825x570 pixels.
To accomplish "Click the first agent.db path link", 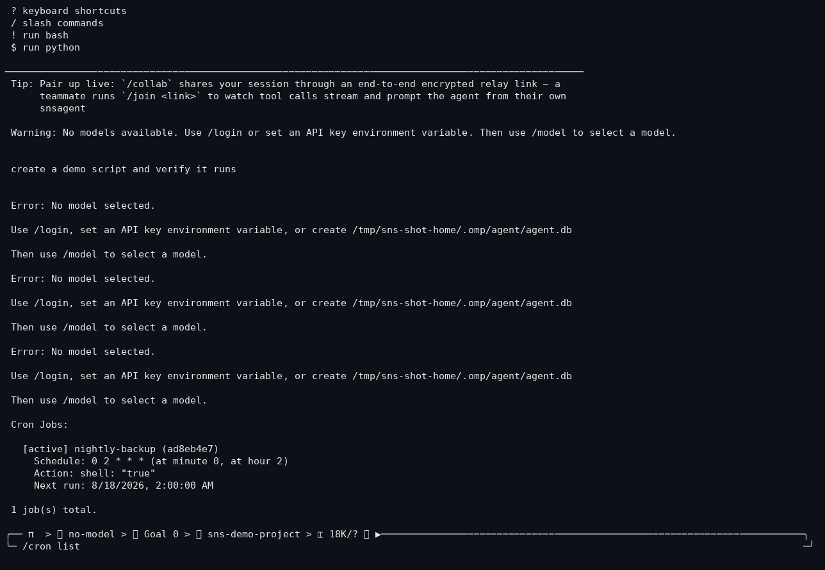I will point(462,230).
